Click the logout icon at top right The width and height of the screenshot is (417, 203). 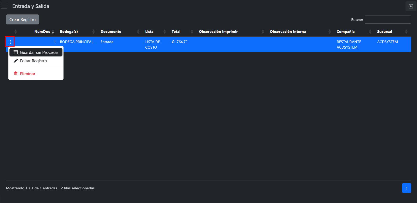(x=411, y=6)
